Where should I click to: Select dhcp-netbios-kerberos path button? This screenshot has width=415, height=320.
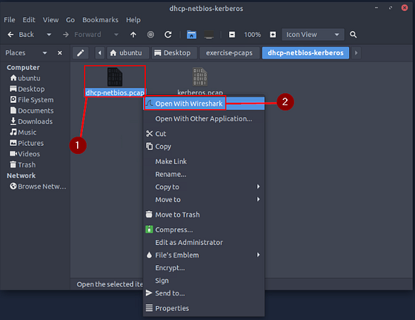(x=305, y=53)
